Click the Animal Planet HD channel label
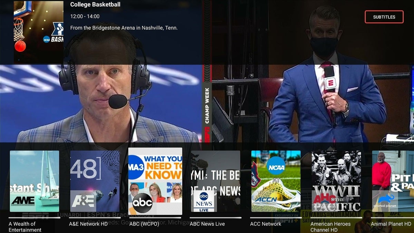The height and width of the screenshot is (233, 414). click(392, 224)
